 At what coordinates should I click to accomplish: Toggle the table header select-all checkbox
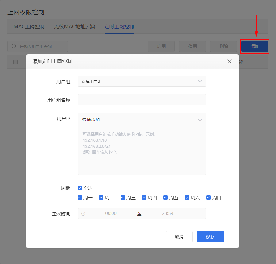(16, 62)
